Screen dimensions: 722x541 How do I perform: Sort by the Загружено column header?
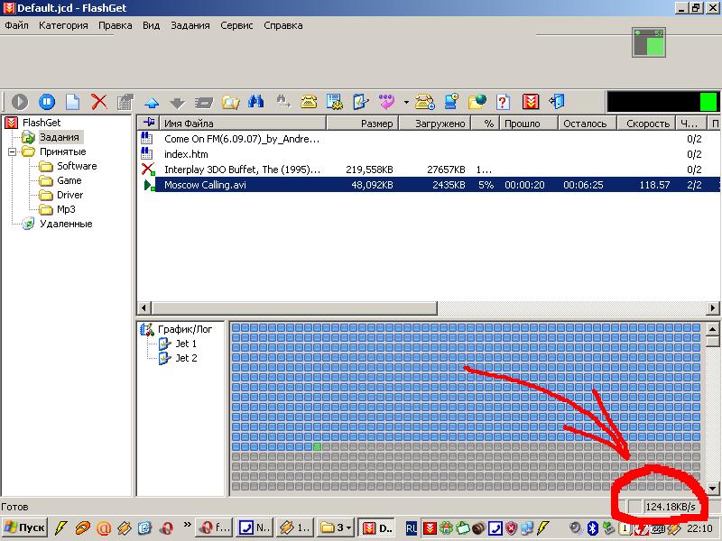[435, 124]
